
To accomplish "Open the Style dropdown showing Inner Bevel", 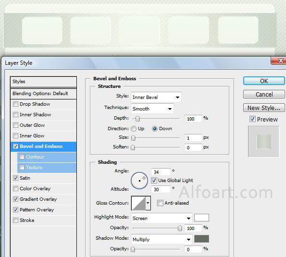I will click(x=156, y=97).
